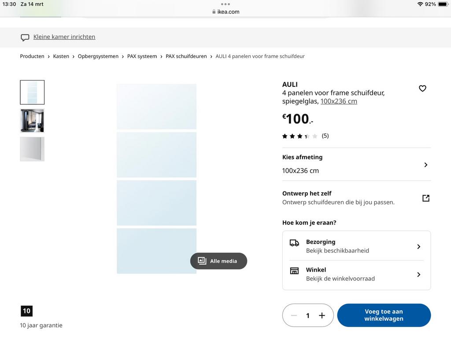The height and width of the screenshot is (338, 451).
Task: Decrease quantity with the minus button
Action: tap(294, 315)
